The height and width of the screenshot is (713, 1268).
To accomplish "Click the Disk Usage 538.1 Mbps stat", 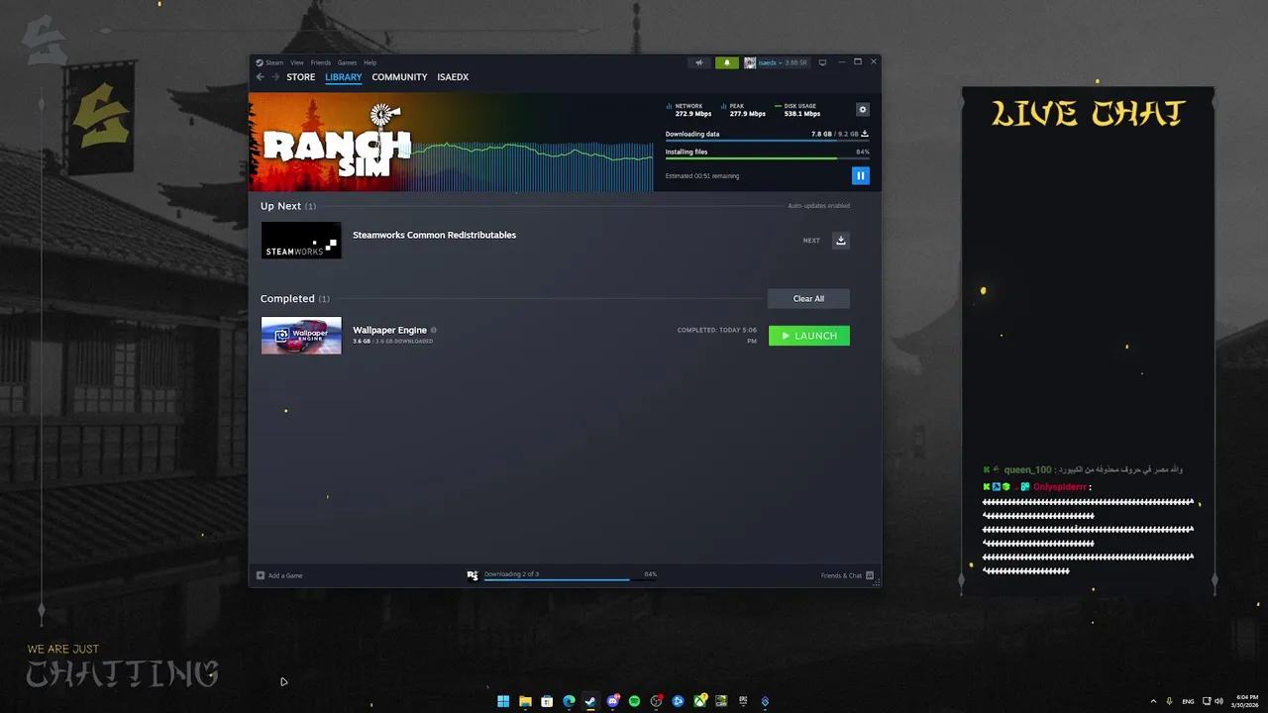I will point(797,110).
